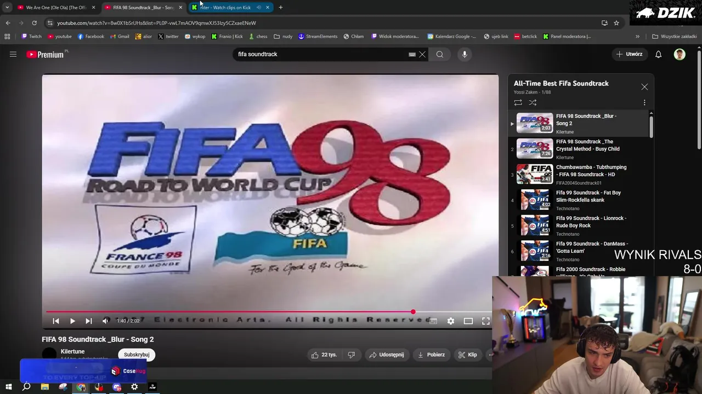Dislike the video with thumbs down
This screenshot has height=394, width=702.
point(352,355)
